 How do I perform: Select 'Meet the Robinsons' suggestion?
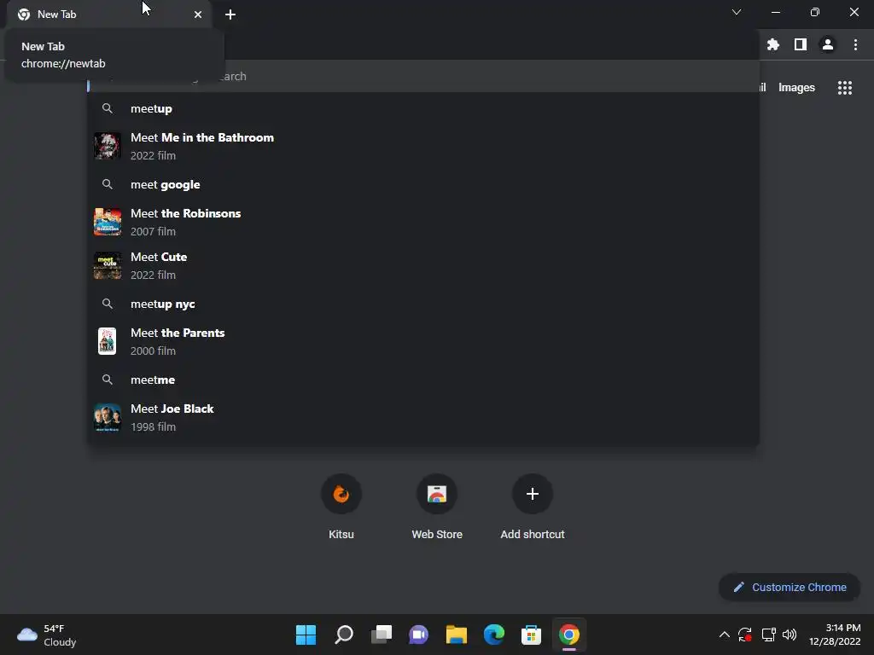click(423, 222)
